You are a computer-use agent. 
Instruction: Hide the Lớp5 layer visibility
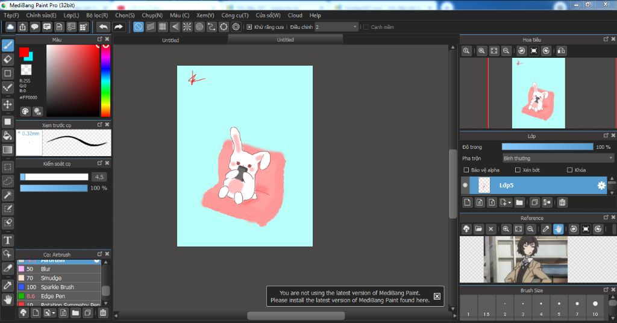click(x=465, y=185)
